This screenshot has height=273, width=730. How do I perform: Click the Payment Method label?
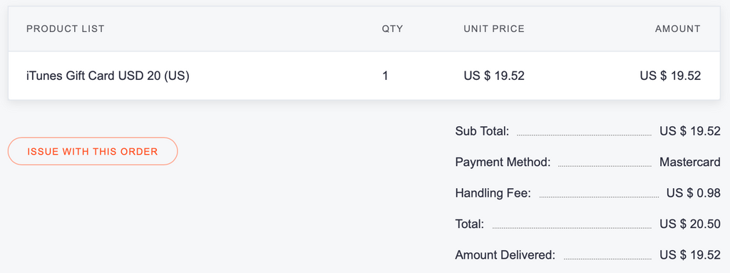pyautogui.click(x=503, y=162)
